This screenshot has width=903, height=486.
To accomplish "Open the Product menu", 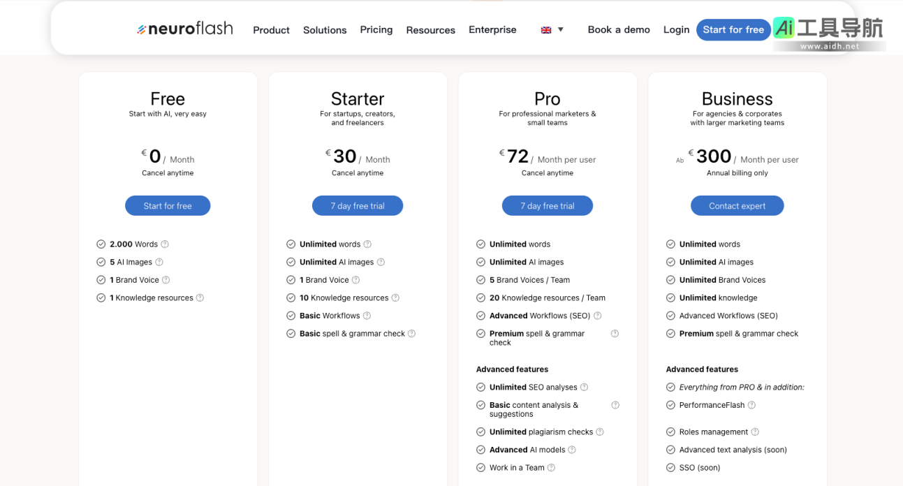I will click(x=271, y=30).
